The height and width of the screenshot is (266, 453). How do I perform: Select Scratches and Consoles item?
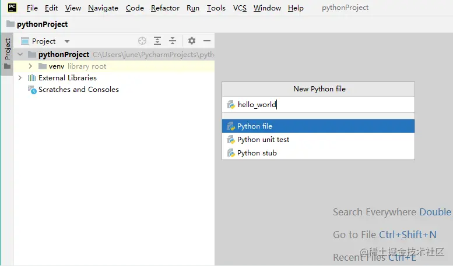click(x=79, y=90)
